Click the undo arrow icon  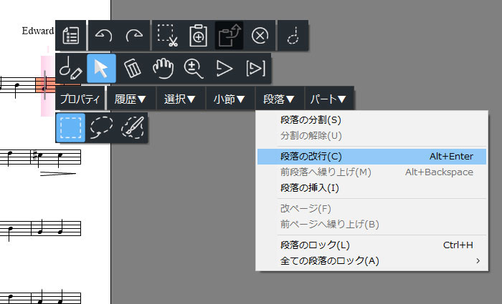coord(103,36)
